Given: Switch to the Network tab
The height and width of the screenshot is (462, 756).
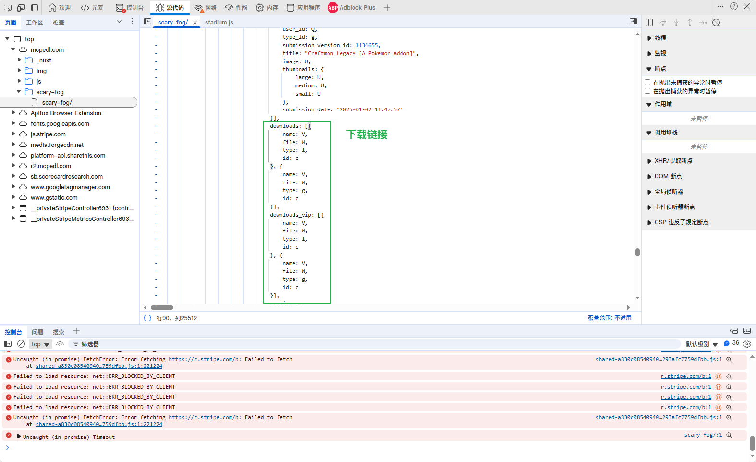Looking at the screenshot, I should [x=206, y=8].
